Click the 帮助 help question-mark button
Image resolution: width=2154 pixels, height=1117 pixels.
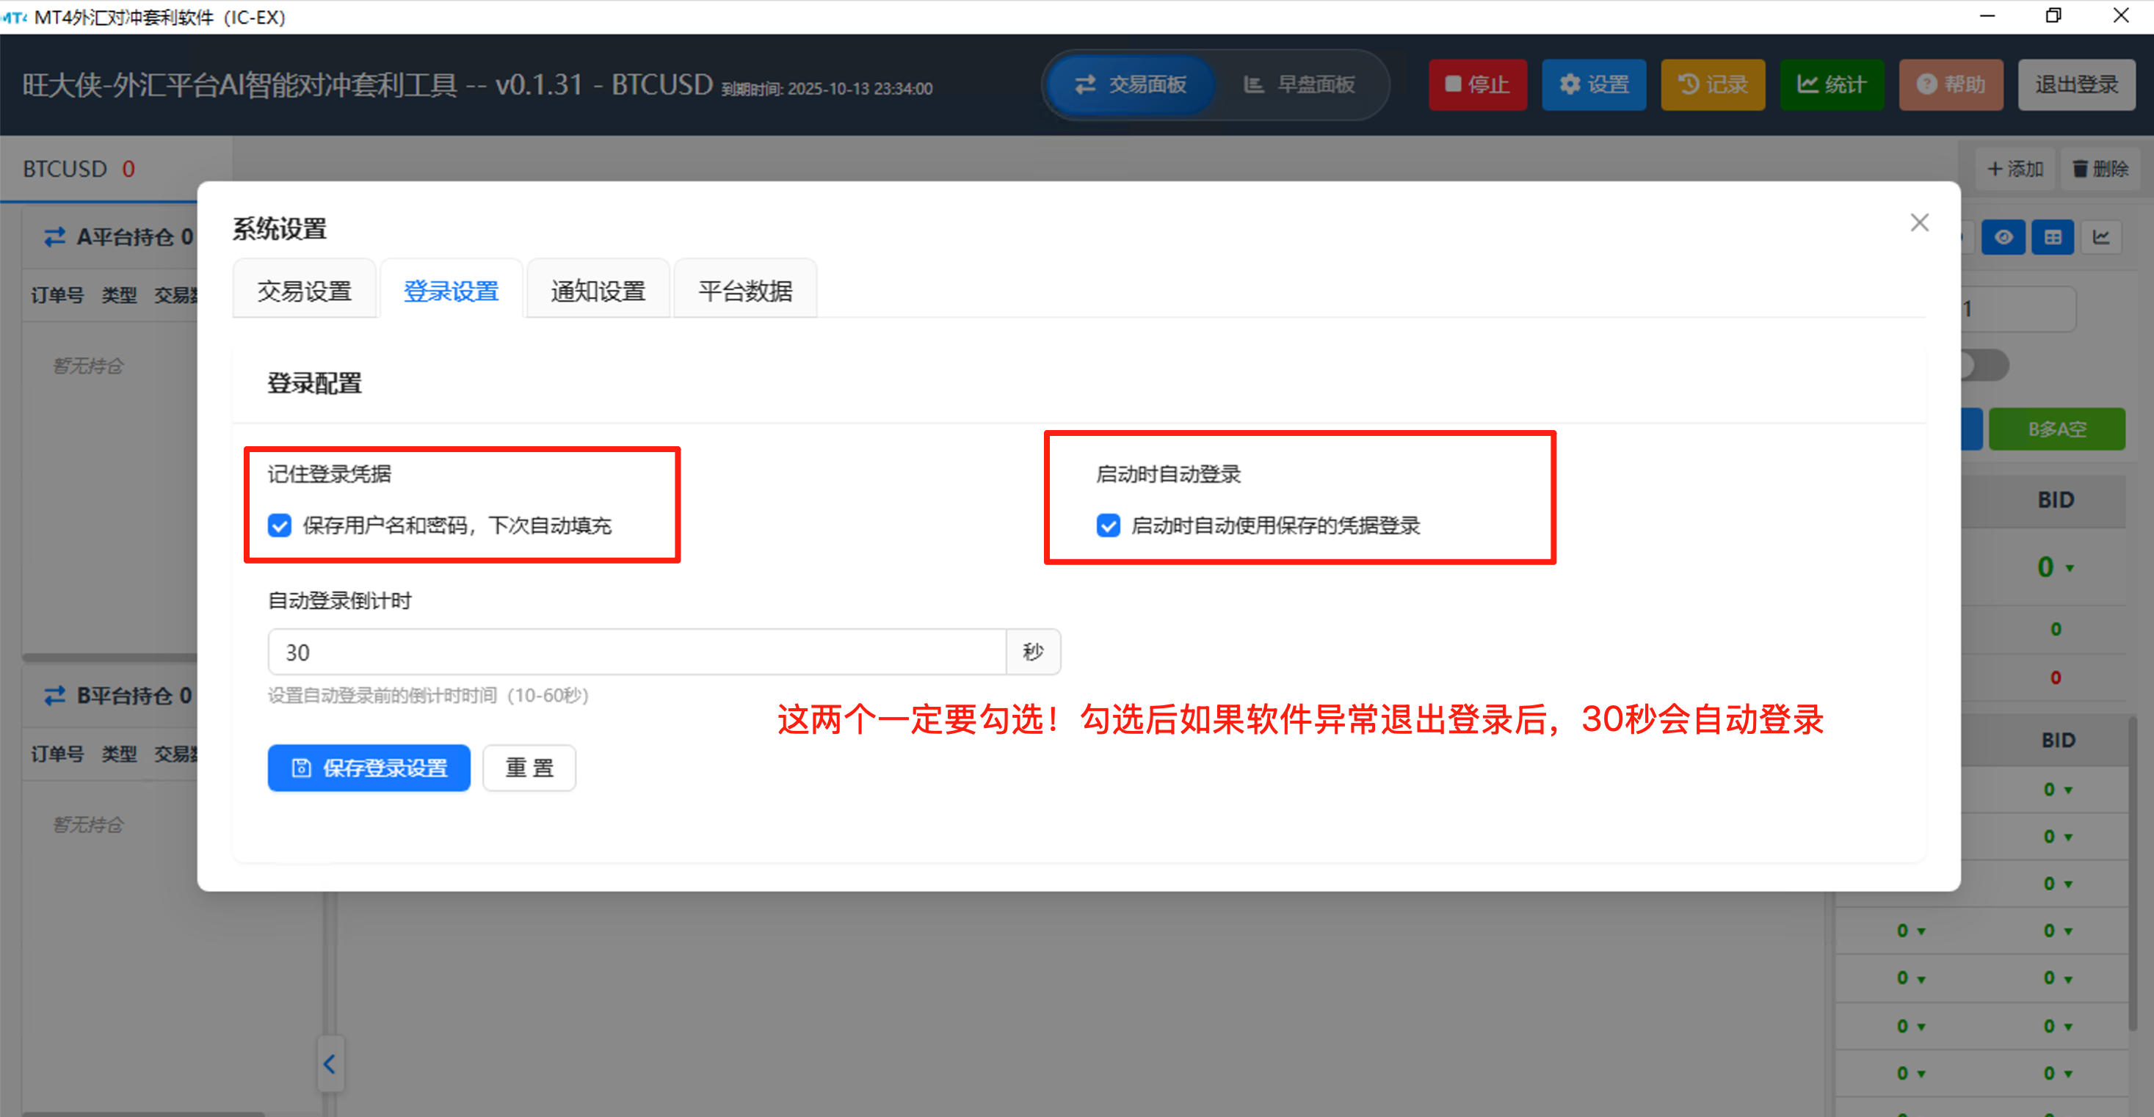click(1950, 84)
